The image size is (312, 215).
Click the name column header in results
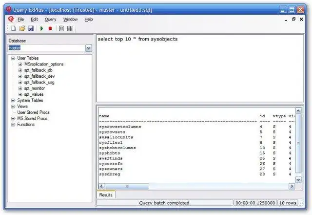[x=104, y=116]
